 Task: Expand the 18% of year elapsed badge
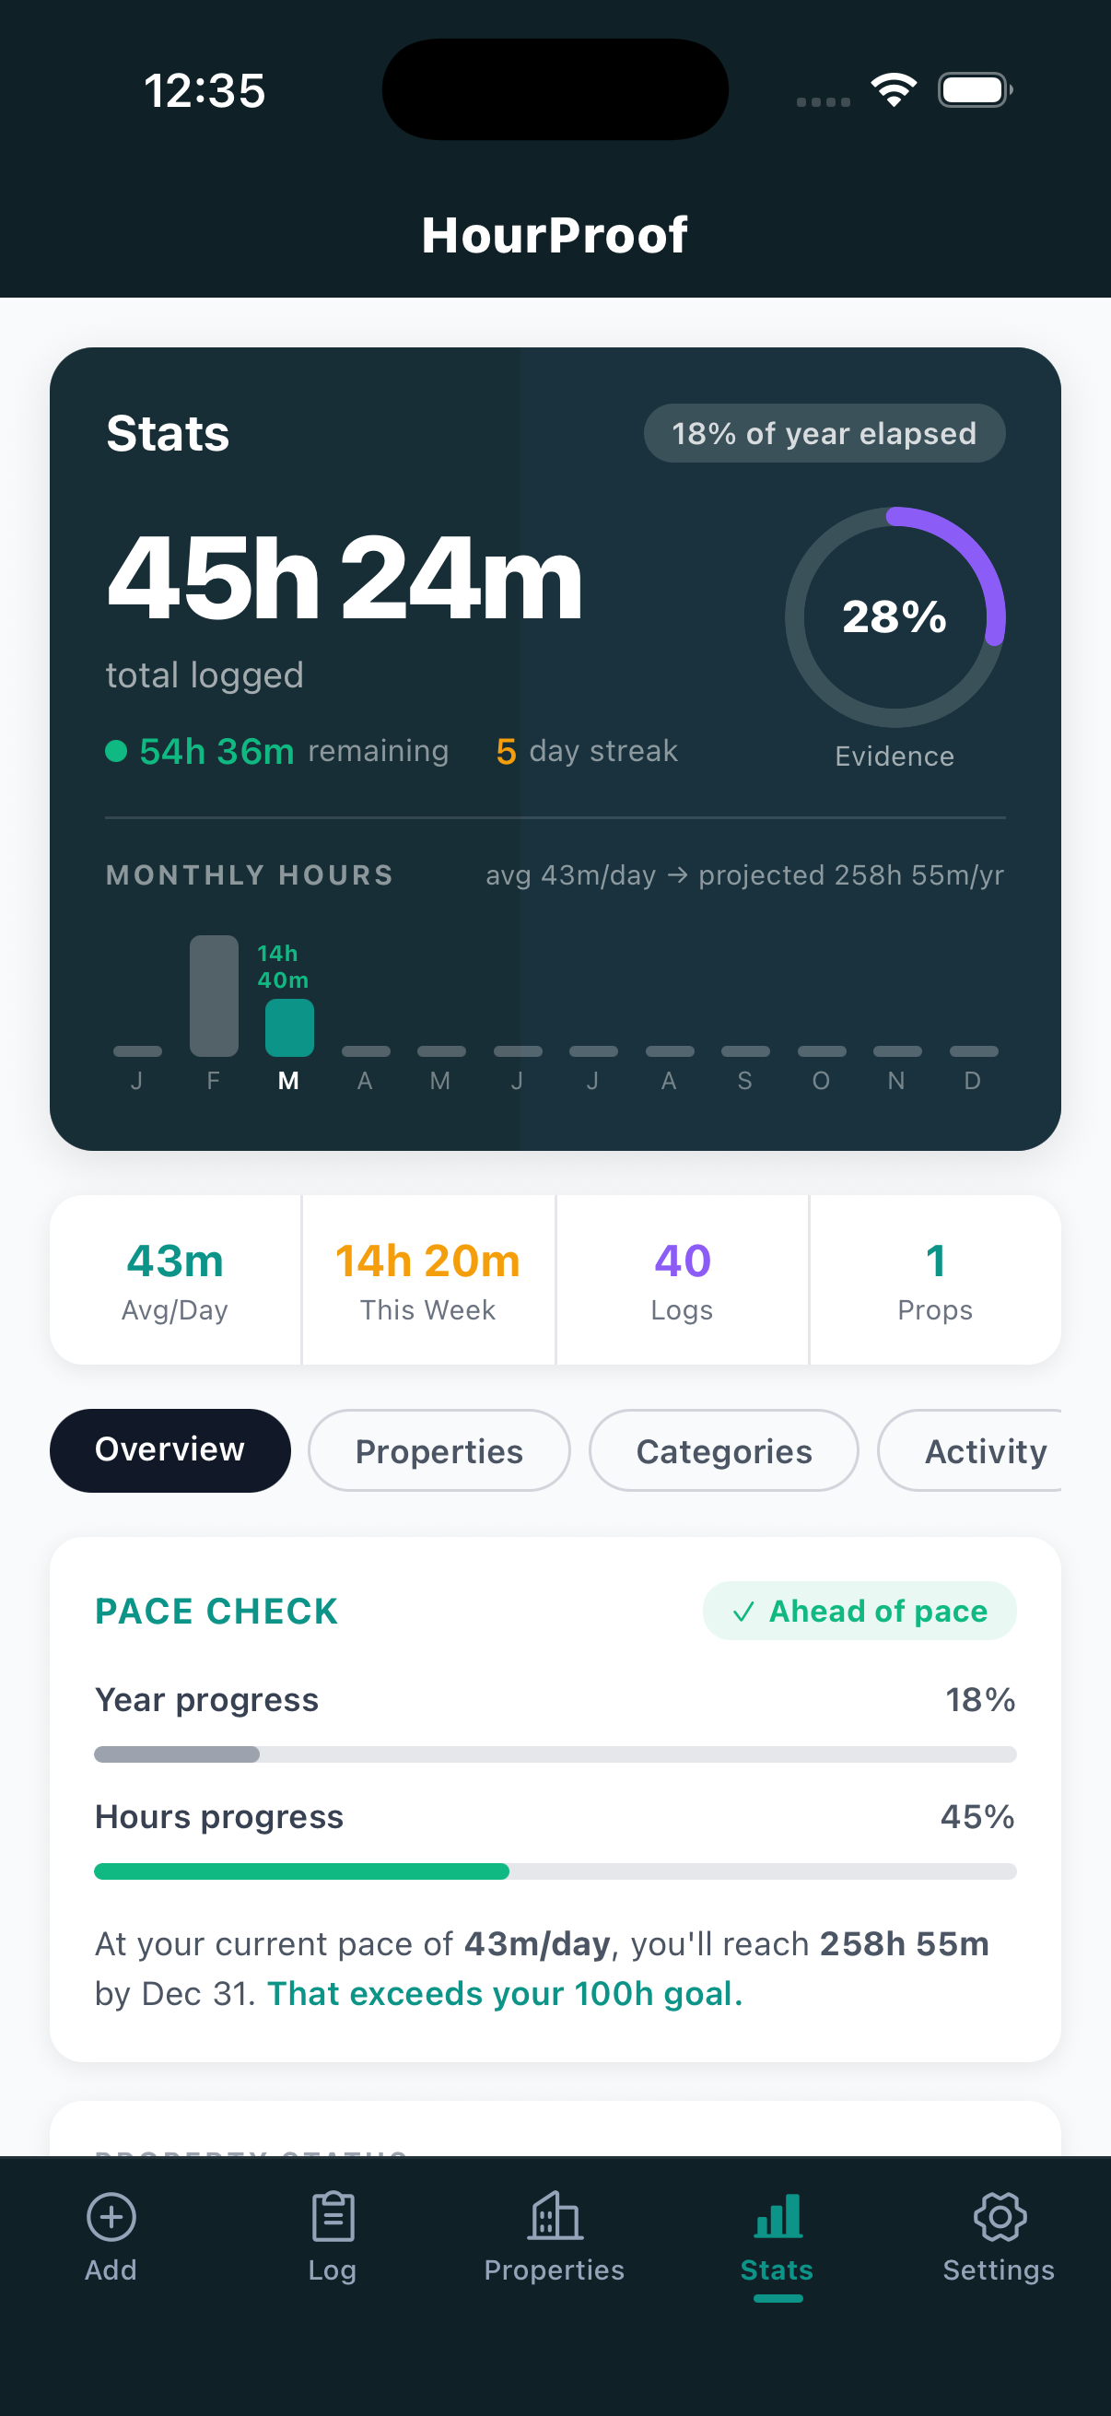click(824, 432)
